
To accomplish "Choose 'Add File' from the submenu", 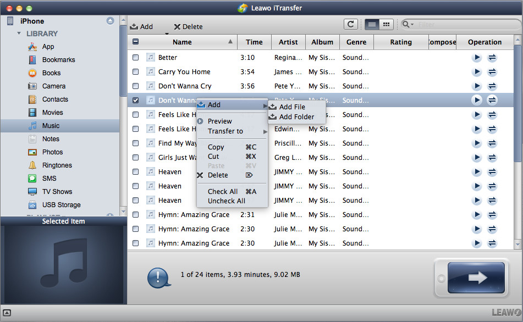I will (x=291, y=107).
